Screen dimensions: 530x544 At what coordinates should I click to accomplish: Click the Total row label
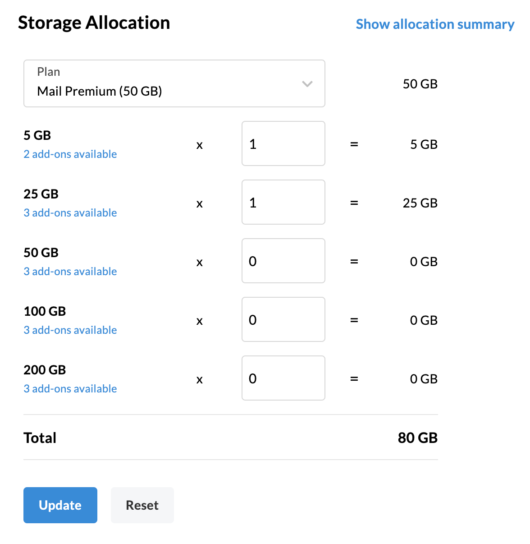[x=40, y=438]
